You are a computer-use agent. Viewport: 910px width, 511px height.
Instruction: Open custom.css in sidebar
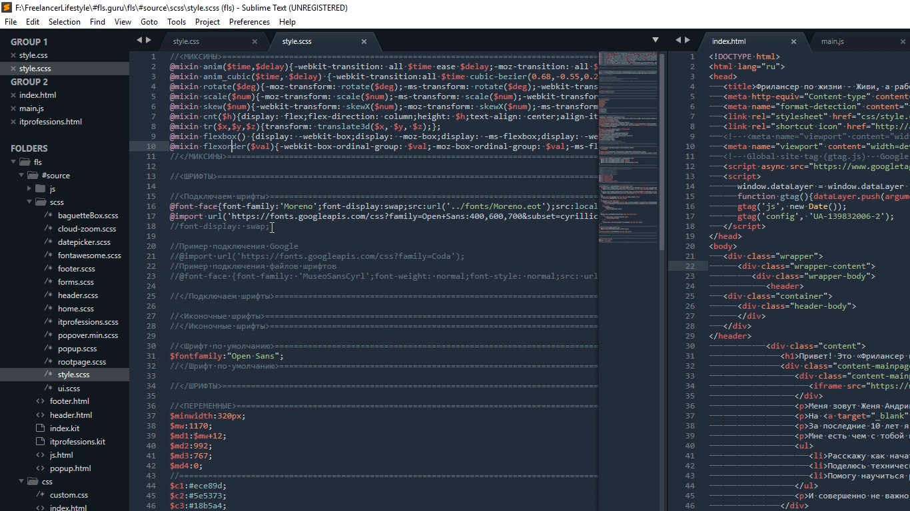coord(69,495)
